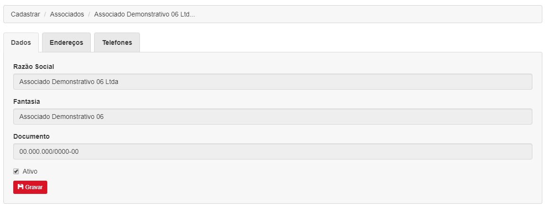Focus the Documento input field
The height and width of the screenshot is (209, 548).
click(273, 151)
